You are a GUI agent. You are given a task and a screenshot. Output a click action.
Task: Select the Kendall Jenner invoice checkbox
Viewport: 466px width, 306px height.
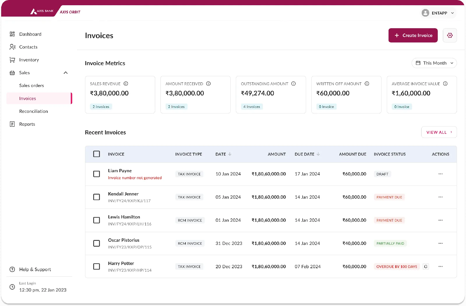pos(96,197)
